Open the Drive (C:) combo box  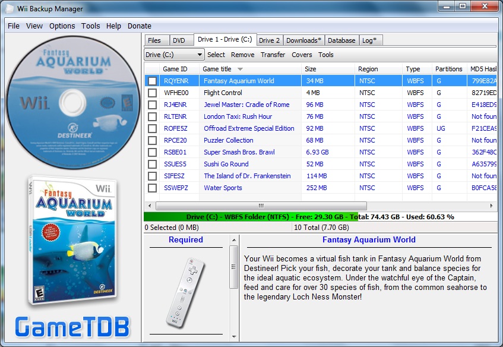coord(174,55)
